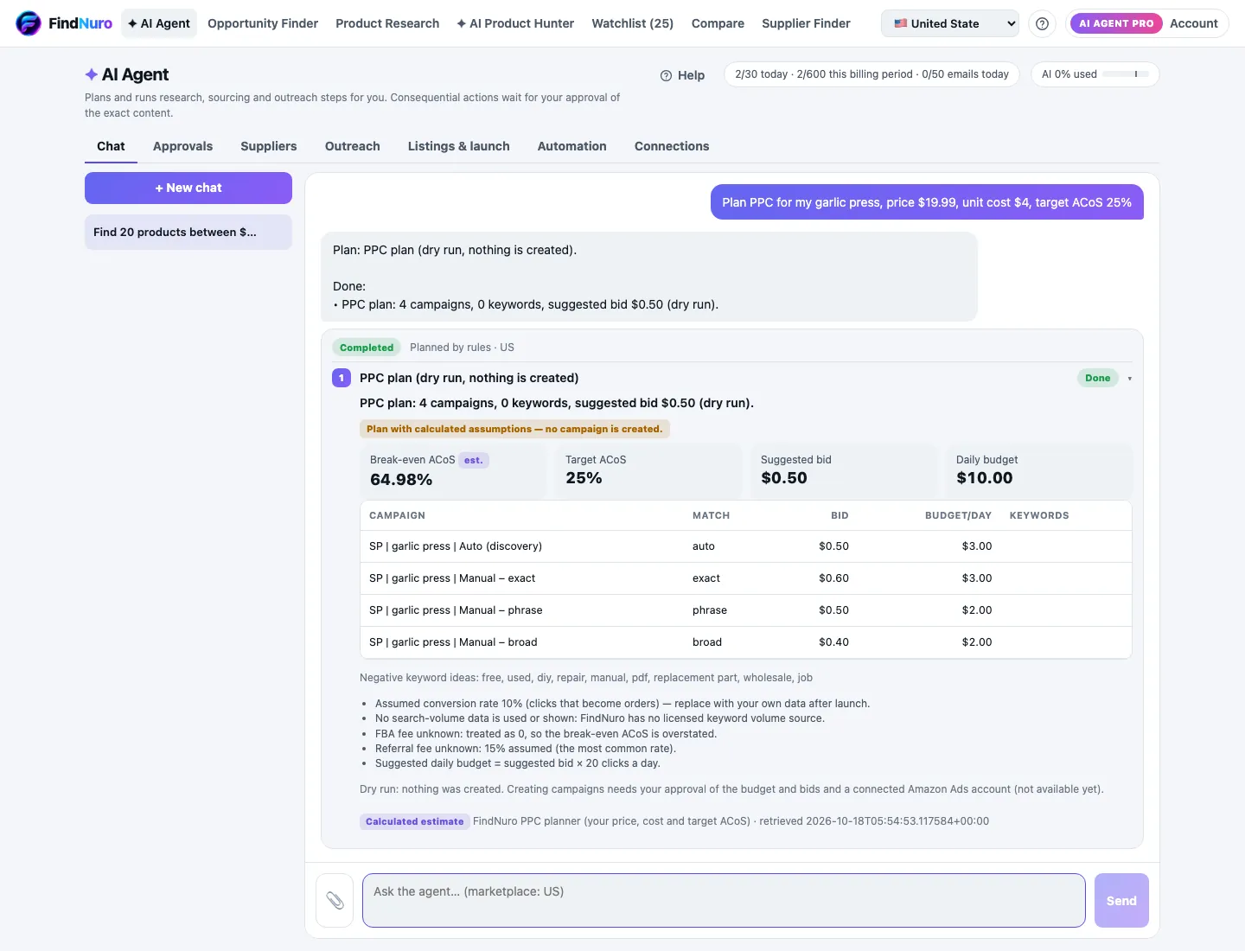The width and height of the screenshot is (1245, 951).
Task: Select 'SP | garlic press | Manual – exact' row
Action: 746,578
